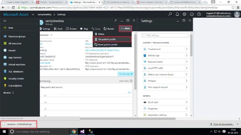This screenshot has width=241, height=135.
Task: Open downloaded PublishSettings file
Action: point(19,124)
